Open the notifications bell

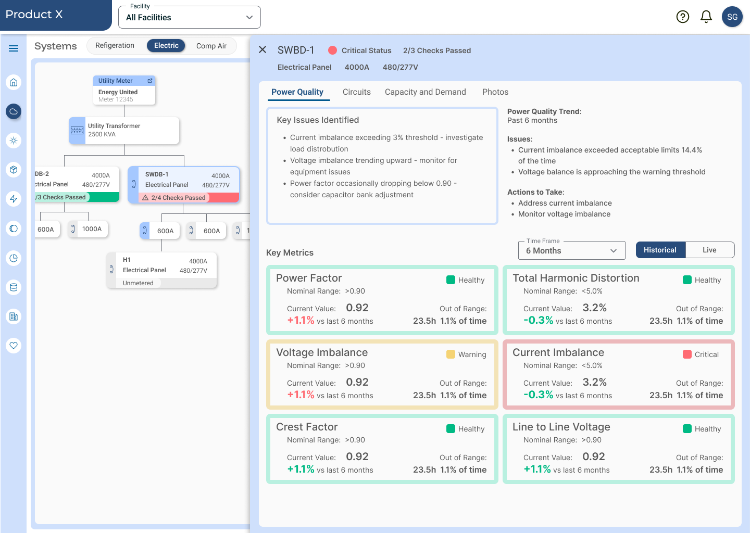point(706,17)
